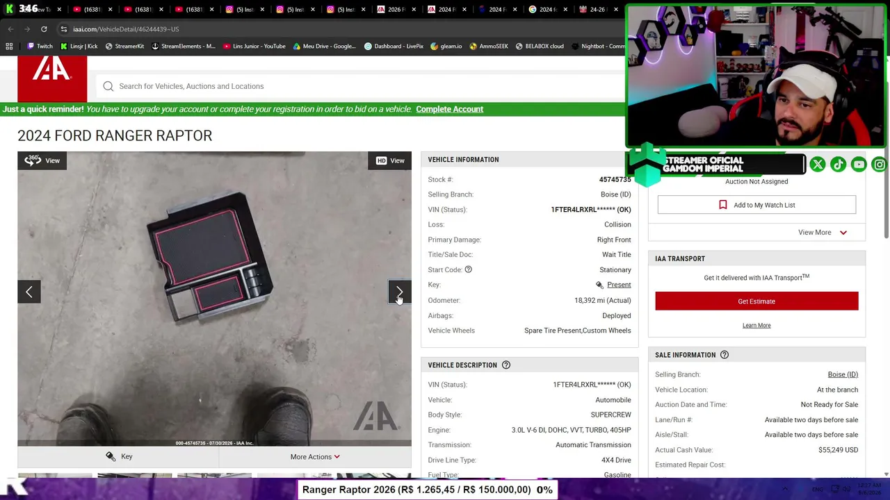
Task: Open Boise (ID) link in Sale Information
Action: point(843,374)
